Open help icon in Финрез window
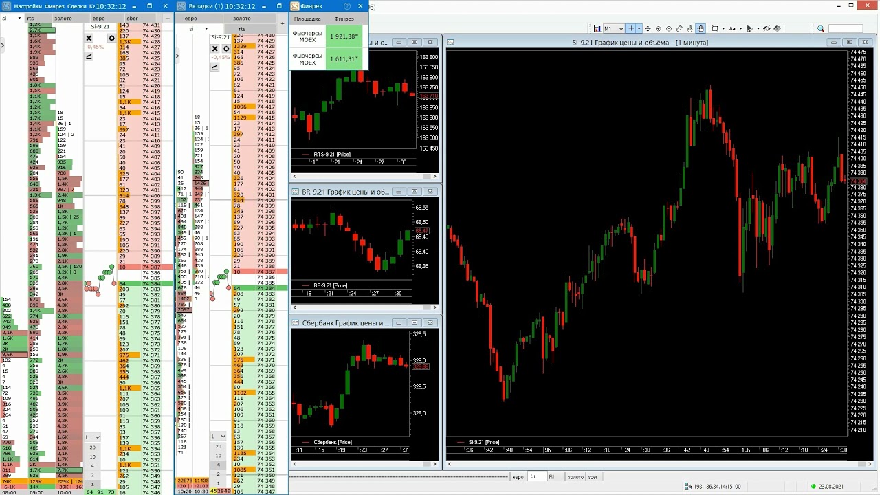This screenshot has height=495, width=880. pyautogui.click(x=348, y=6)
